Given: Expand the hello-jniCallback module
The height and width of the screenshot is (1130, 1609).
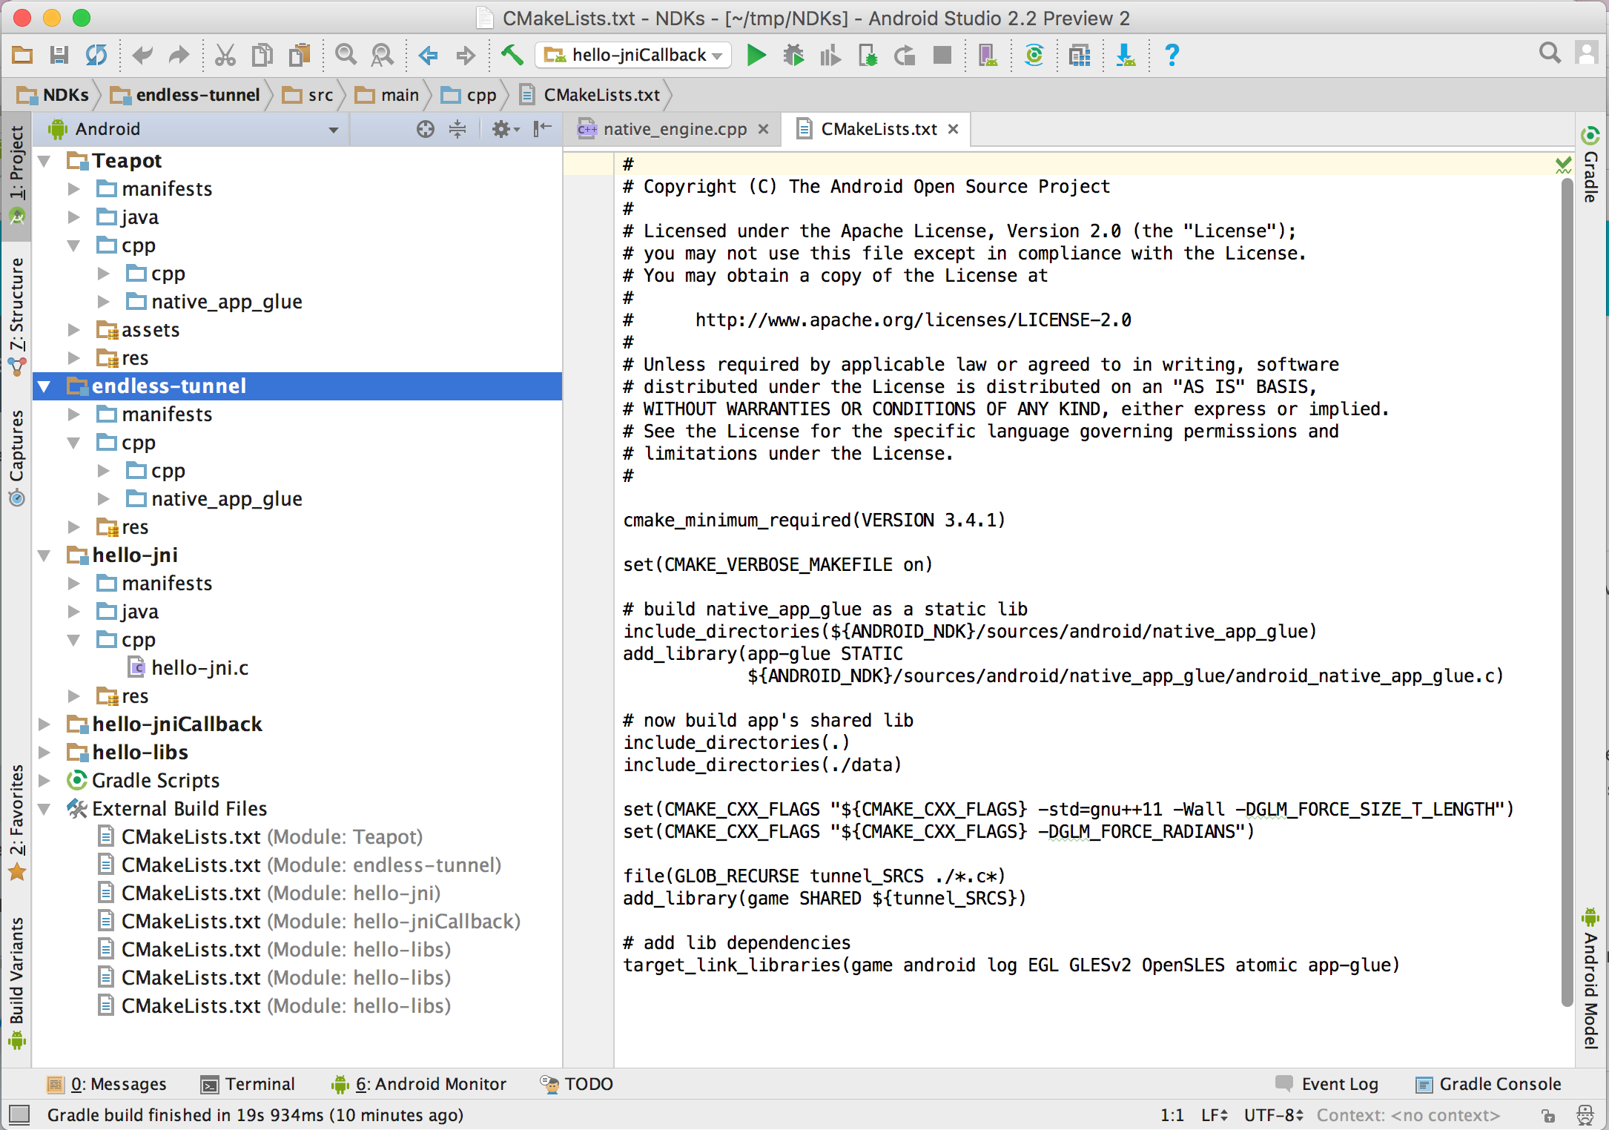Looking at the screenshot, I should (44, 724).
